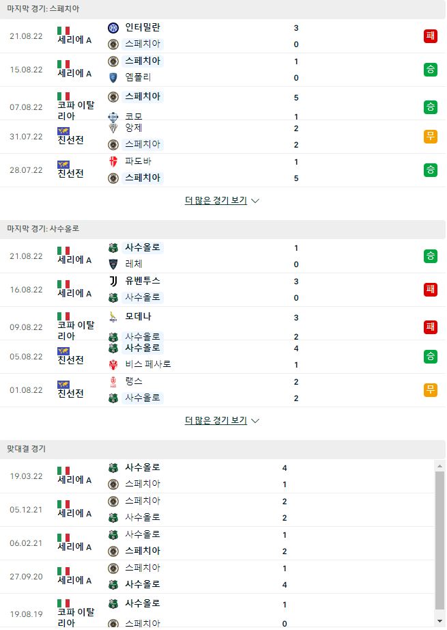Click the Lecce team crest
Image resolution: width=447 pixels, height=630 pixels.
[113, 264]
